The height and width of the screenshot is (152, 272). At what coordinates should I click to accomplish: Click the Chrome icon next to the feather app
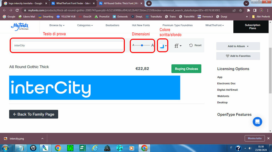tap(58, 148)
